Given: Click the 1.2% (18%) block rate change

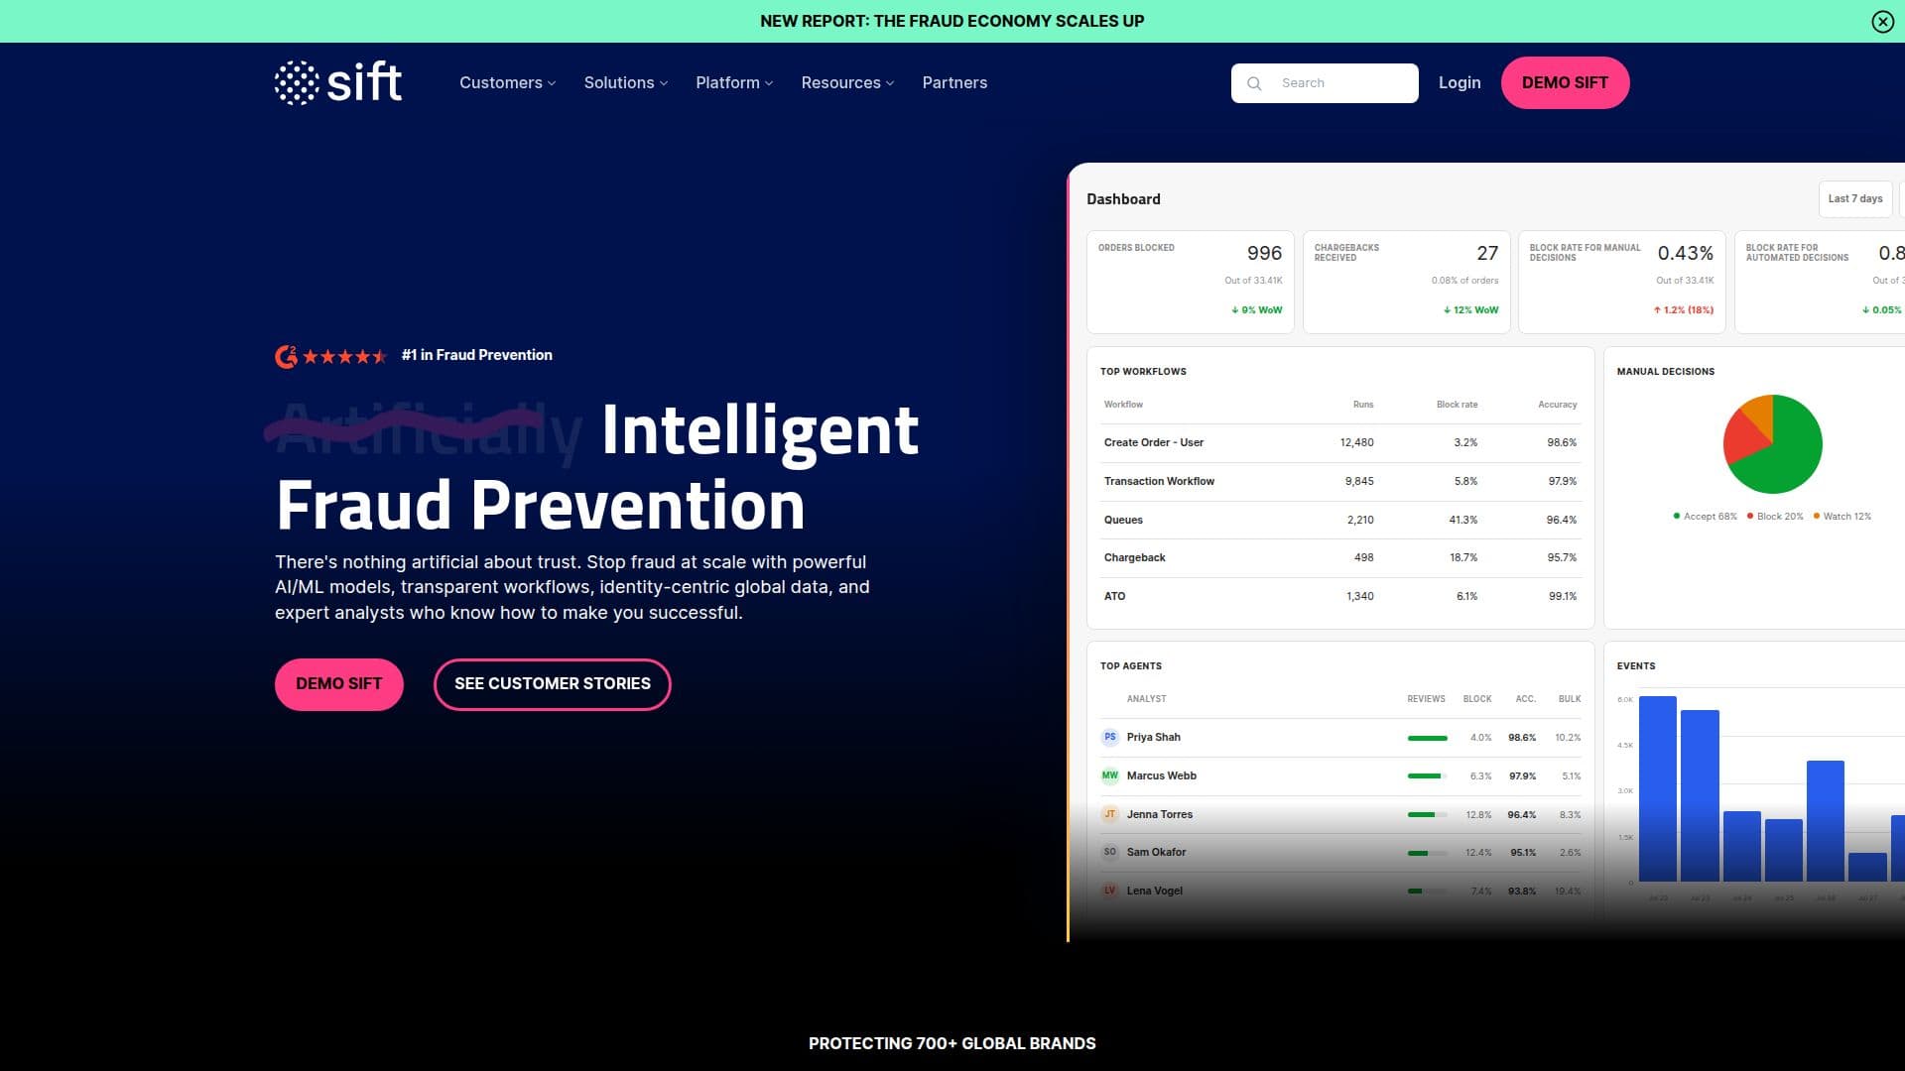Looking at the screenshot, I should [x=1683, y=310].
